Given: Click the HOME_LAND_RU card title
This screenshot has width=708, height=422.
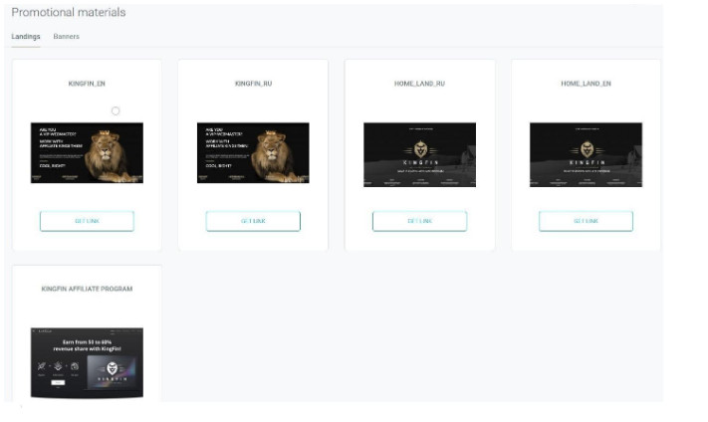Looking at the screenshot, I should pyautogui.click(x=419, y=84).
